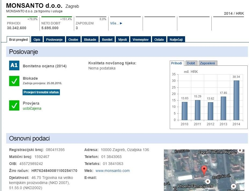249x191 pixels.
Task: Open the Brzi pregled tab
Action: point(19,39)
